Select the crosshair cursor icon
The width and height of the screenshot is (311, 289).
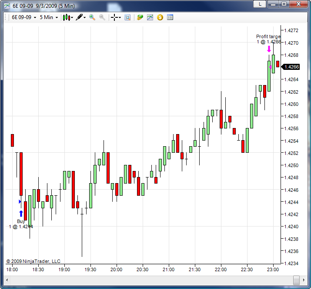[x=114, y=17]
